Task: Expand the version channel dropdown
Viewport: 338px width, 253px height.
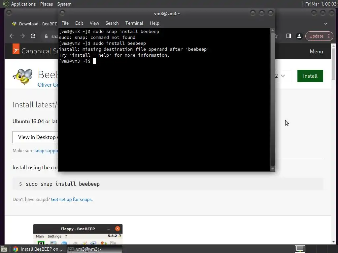Action: [283, 76]
